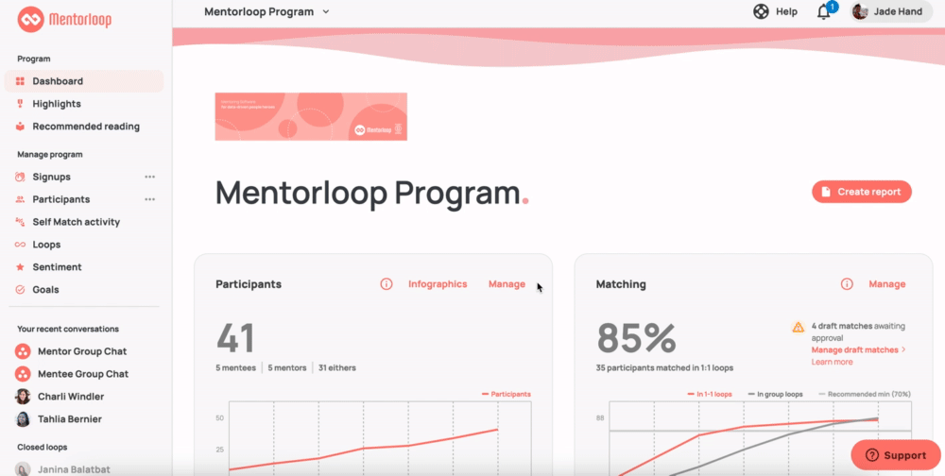
Task: Open Infographics link in Participants card
Action: click(x=438, y=283)
